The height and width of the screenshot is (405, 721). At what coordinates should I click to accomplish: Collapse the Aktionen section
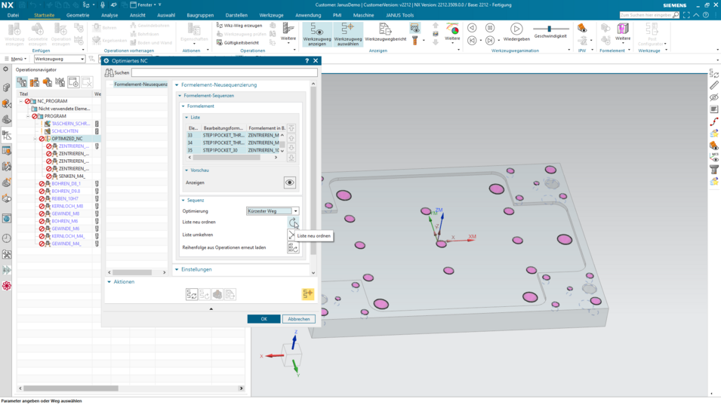pos(109,282)
